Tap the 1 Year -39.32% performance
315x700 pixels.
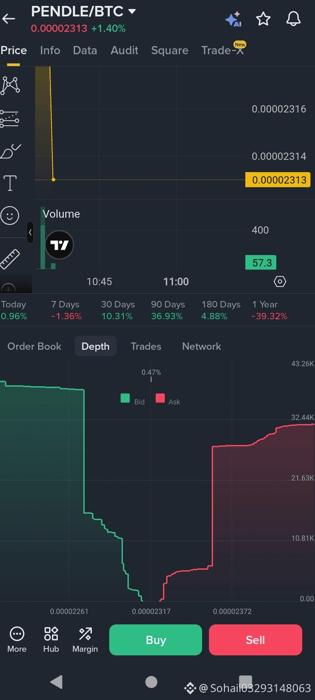[x=269, y=310]
